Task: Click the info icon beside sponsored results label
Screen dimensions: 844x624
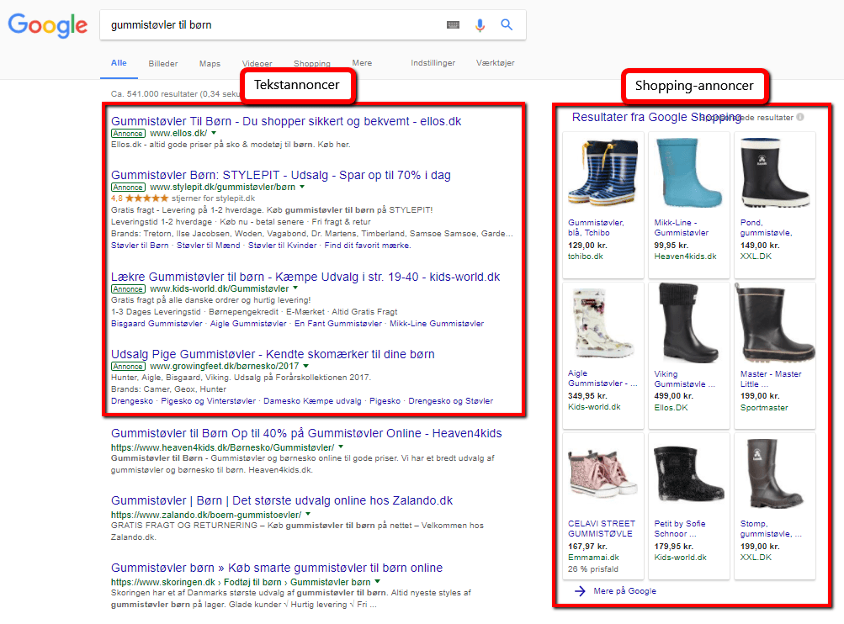Action: [800, 117]
